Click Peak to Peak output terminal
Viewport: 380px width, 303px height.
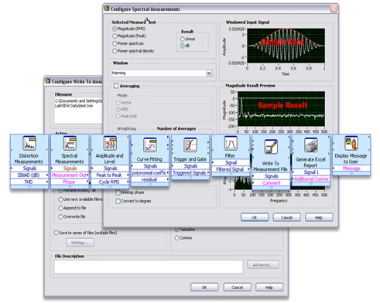(110, 175)
